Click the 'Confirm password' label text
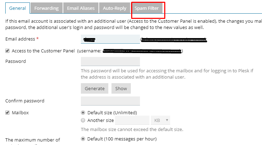The height and width of the screenshot is (145, 262). point(25,101)
